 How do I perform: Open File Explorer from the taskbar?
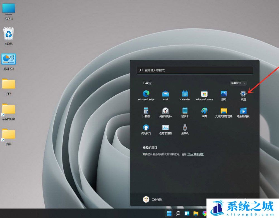[x=196, y=213]
